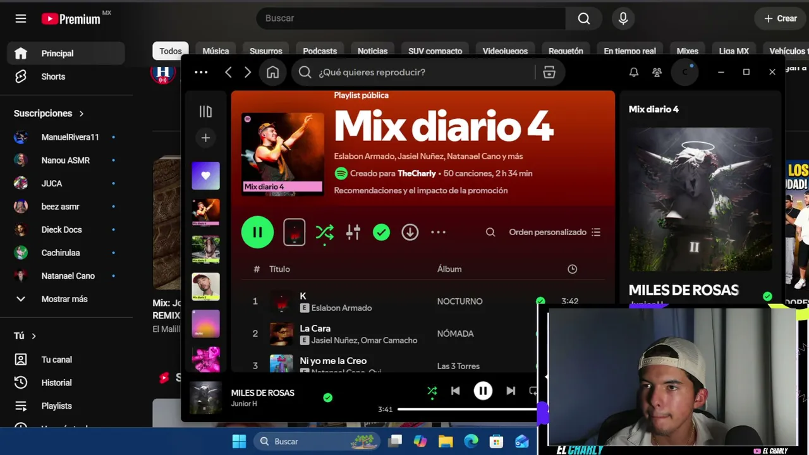Open more options for Mix diario 4
This screenshot has height=455, width=809.
click(438, 233)
